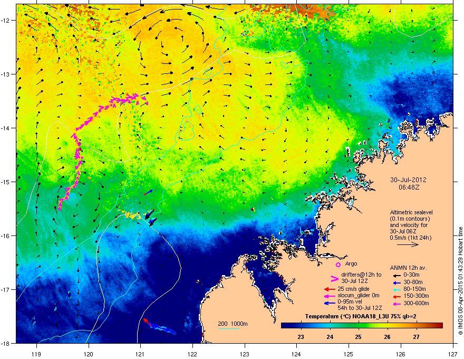
Task: Click the cyan arrow beside 80-150m
Action: (x=396, y=289)
